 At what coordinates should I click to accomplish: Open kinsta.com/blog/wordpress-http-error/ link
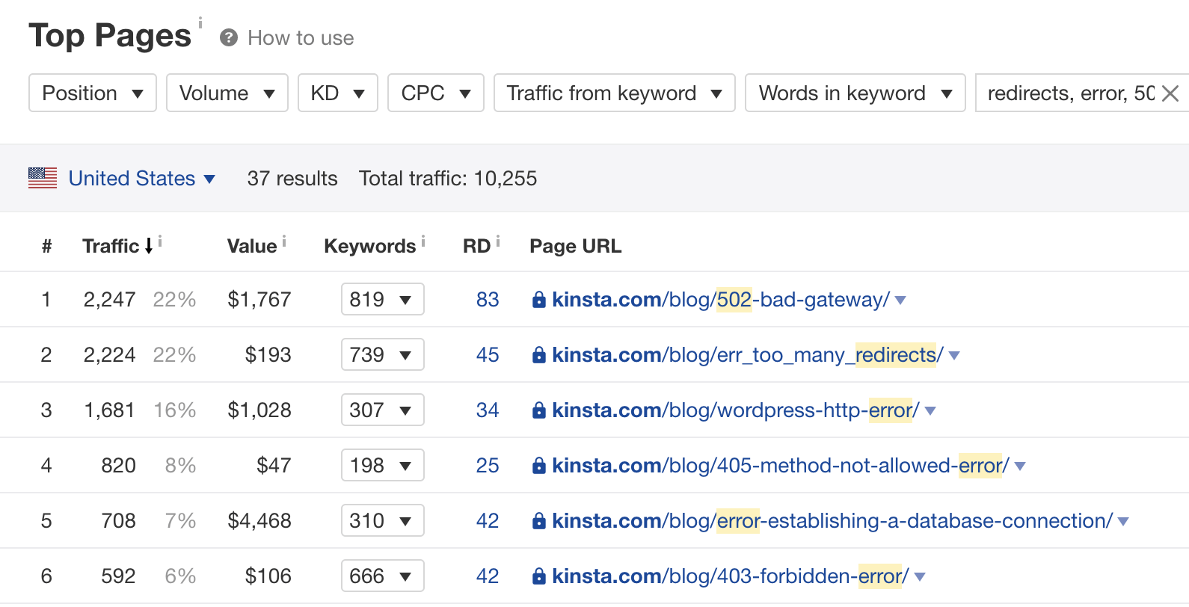coord(736,410)
